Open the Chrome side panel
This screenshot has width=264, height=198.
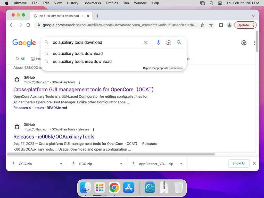click(221, 25)
